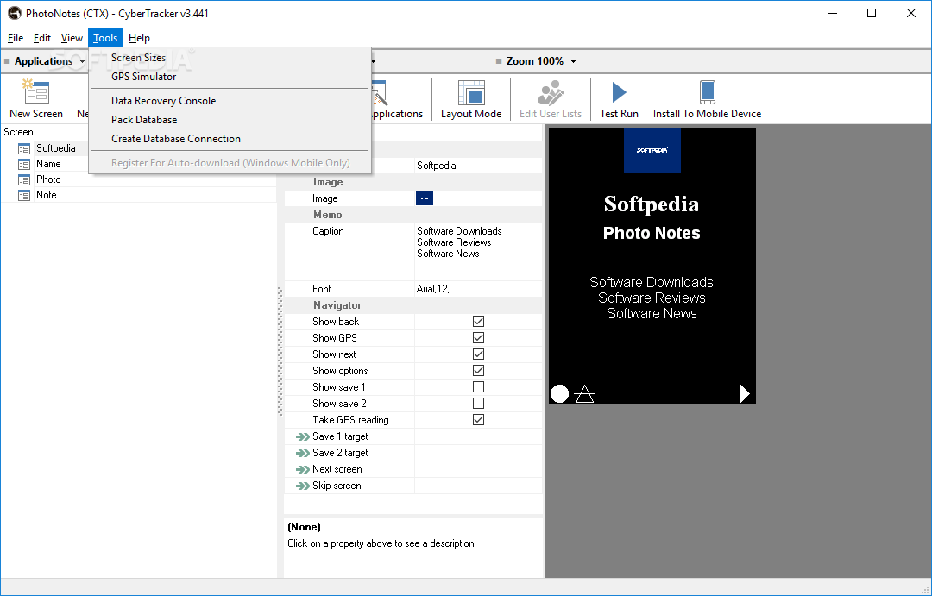This screenshot has width=932, height=596.
Task: Click the Next screen arrow icon
Action: tap(303, 469)
